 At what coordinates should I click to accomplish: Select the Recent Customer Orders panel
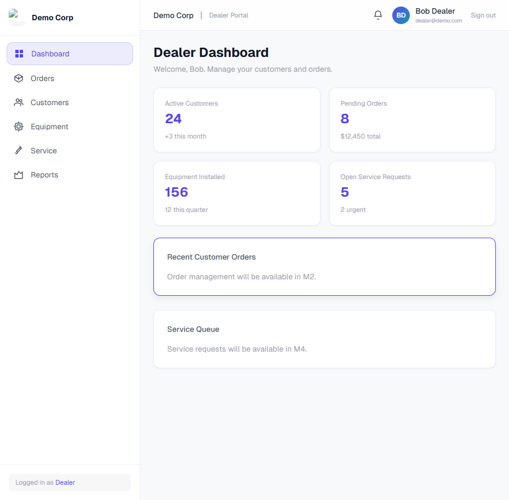tap(324, 267)
